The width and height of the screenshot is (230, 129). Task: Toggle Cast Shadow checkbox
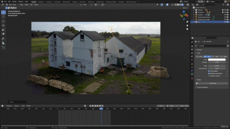[x=209, y=71]
